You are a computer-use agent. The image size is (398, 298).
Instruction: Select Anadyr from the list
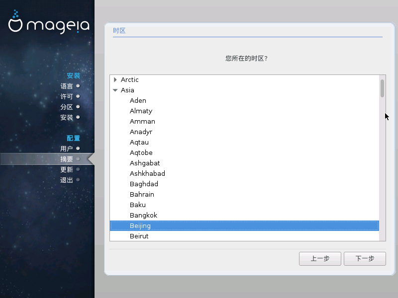click(x=141, y=132)
